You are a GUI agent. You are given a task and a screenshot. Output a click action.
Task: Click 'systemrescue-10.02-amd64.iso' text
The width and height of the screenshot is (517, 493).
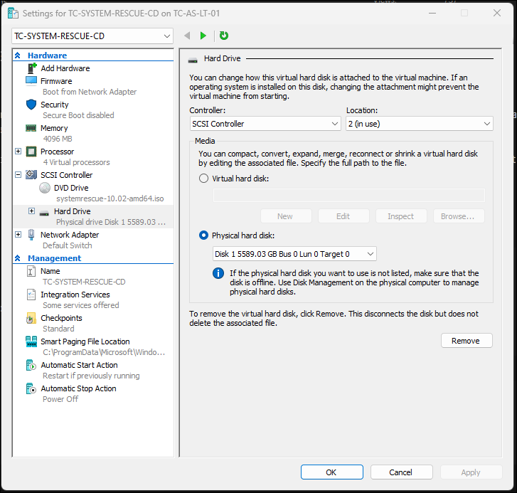(x=110, y=198)
